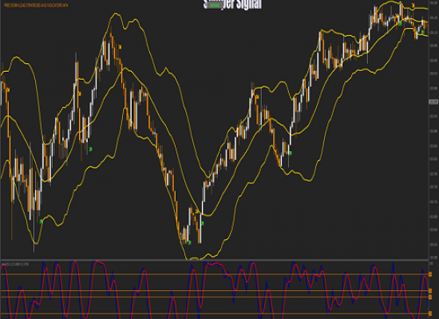Select the second orange oscillator level label from top
The height and width of the screenshot is (319, 439).
(430, 291)
